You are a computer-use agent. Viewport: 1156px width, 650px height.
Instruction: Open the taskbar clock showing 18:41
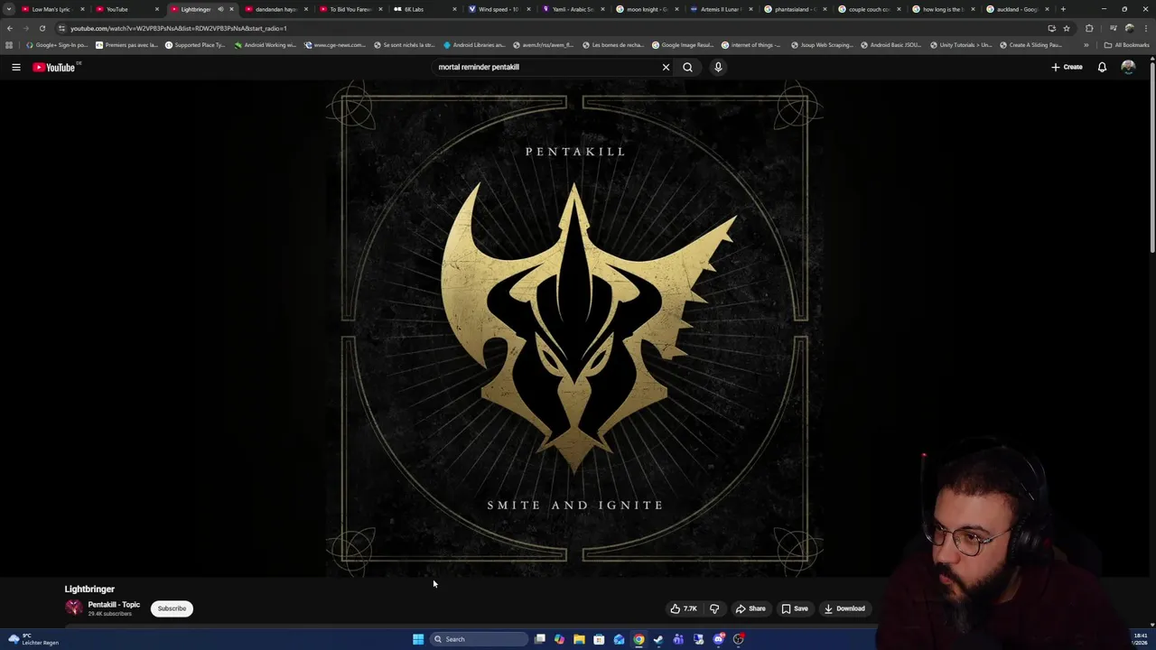pyautogui.click(x=1140, y=639)
